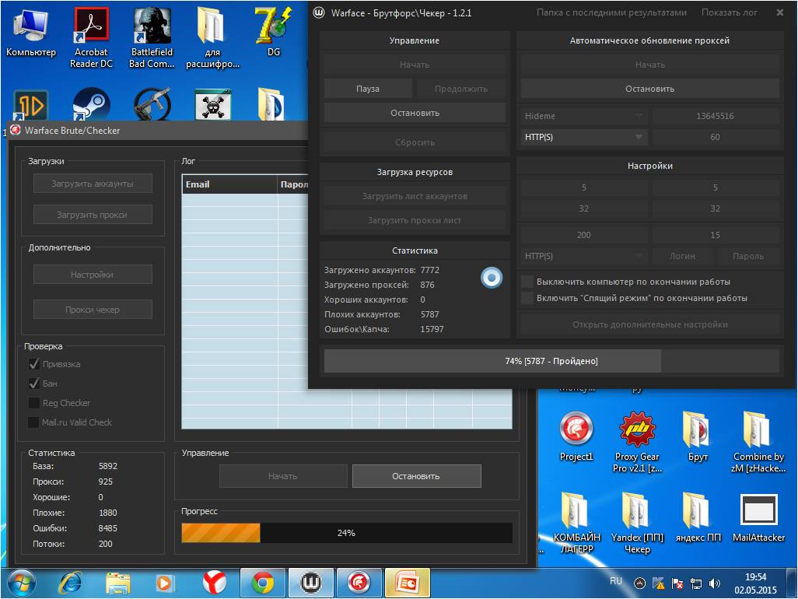This screenshot has width=798, height=599.
Task: Open the Steam desktop shortcut
Action: click(92, 104)
